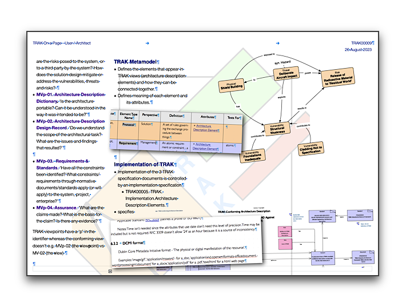Open 'Architecture Description Element' link in Protocol row
Image resolution: width=406 pixels, height=306 pixels.
(206, 128)
